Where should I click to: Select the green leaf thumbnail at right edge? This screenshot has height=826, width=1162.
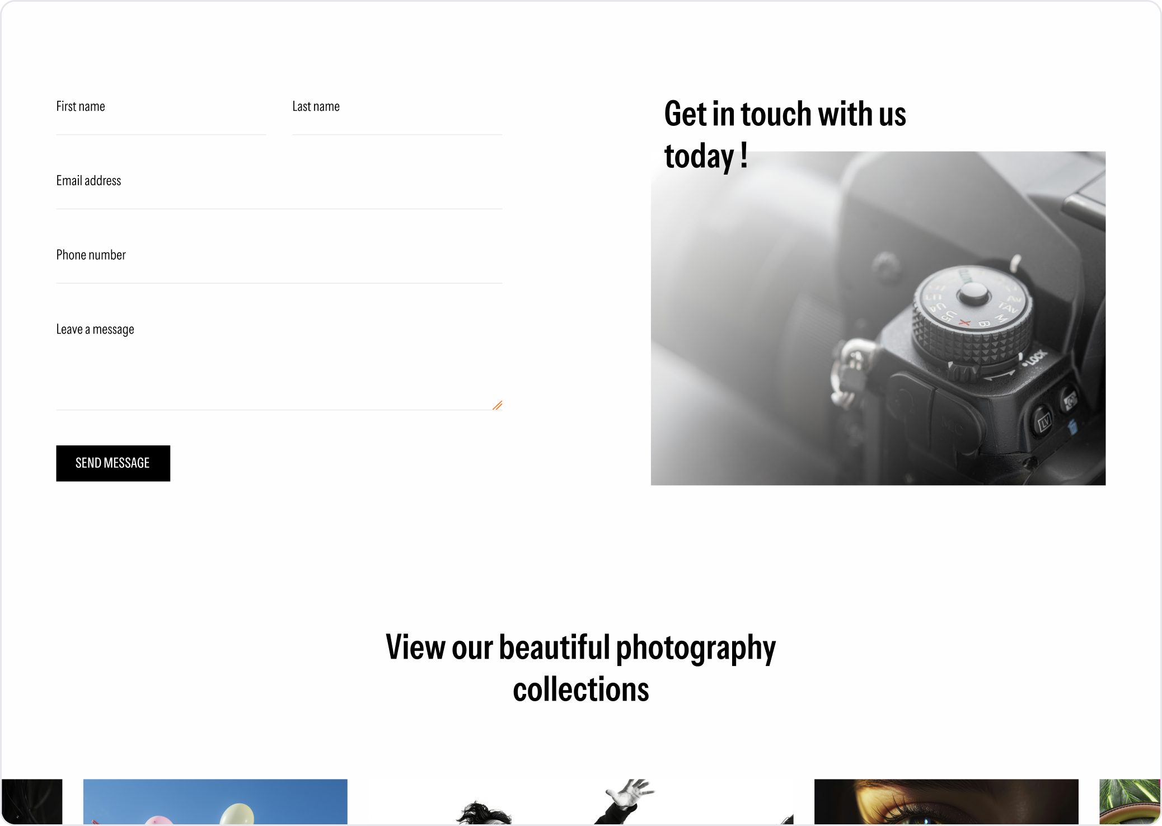1130,801
